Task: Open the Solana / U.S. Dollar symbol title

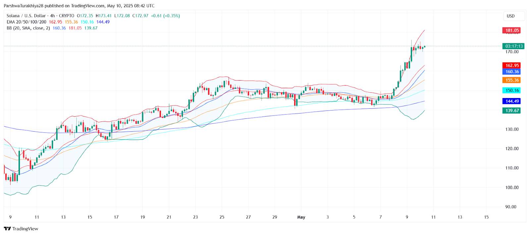Action: pos(26,16)
